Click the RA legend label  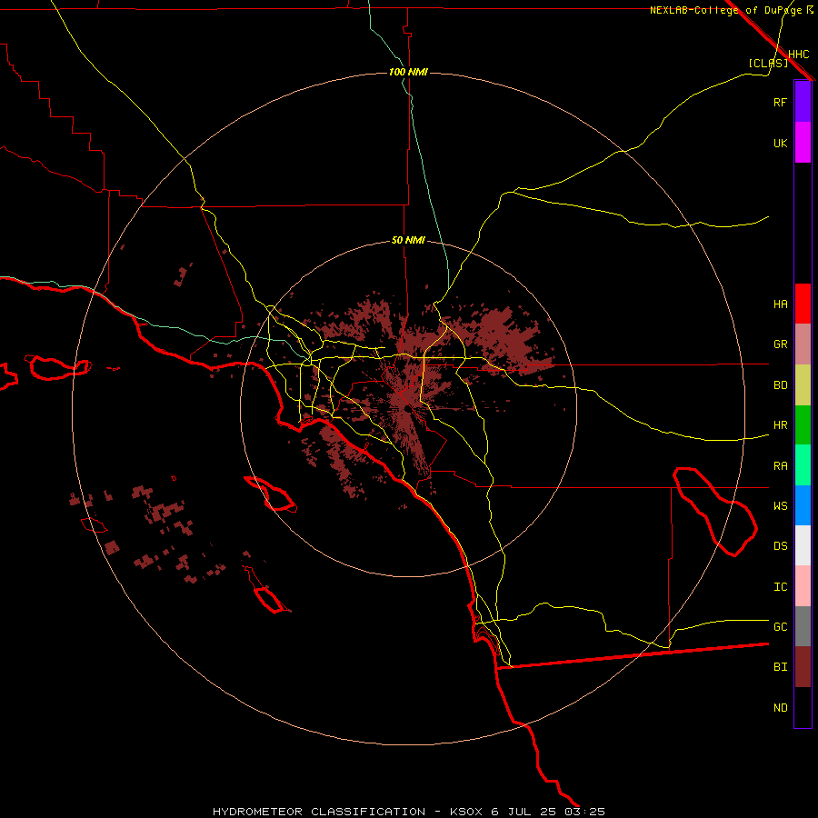[780, 466]
